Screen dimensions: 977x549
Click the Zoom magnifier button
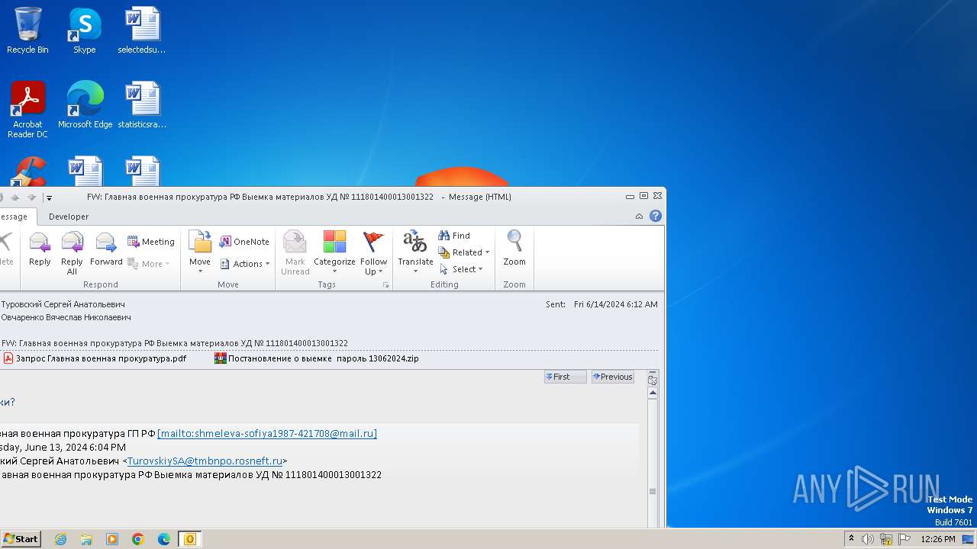(514, 249)
